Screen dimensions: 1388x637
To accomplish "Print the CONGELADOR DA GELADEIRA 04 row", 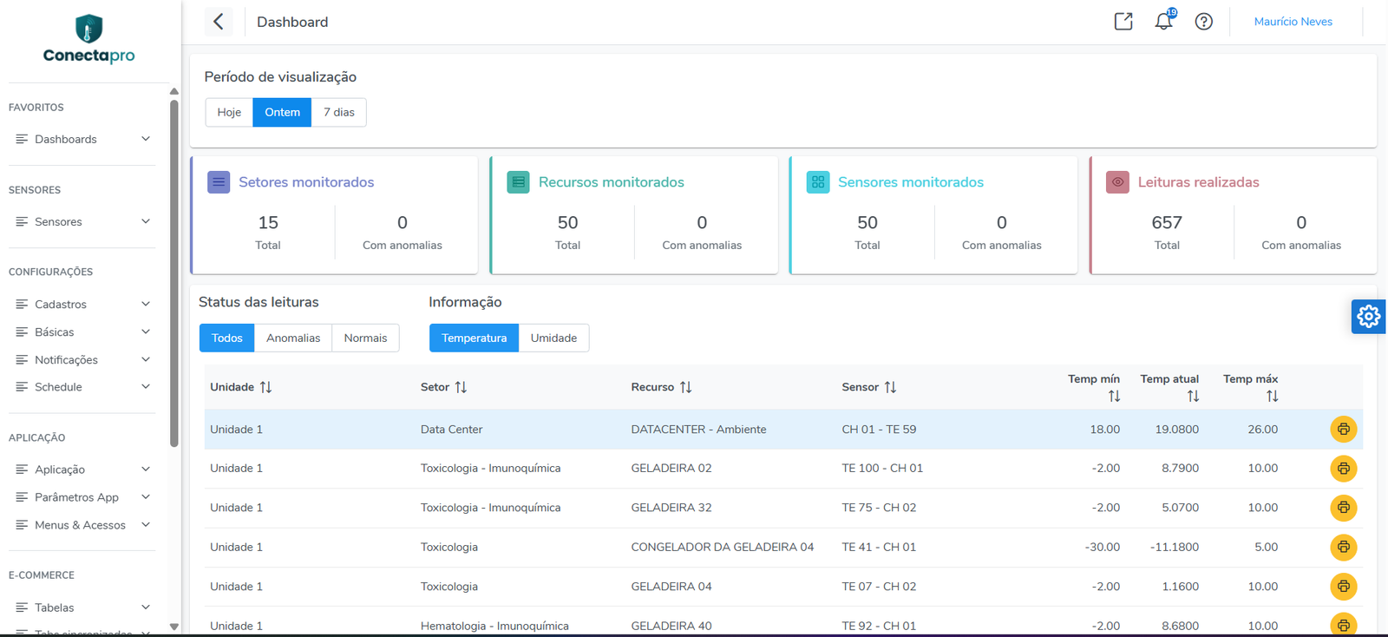I will point(1343,547).
